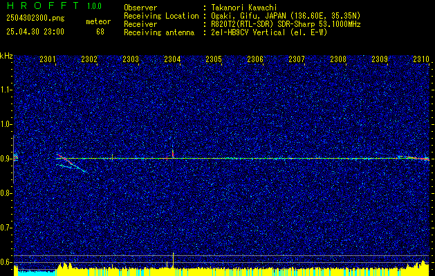Image resolution: width=435 pixels, height=276 pixels.
Task: Click the 2305 time marker
Action: click(214, 59)
